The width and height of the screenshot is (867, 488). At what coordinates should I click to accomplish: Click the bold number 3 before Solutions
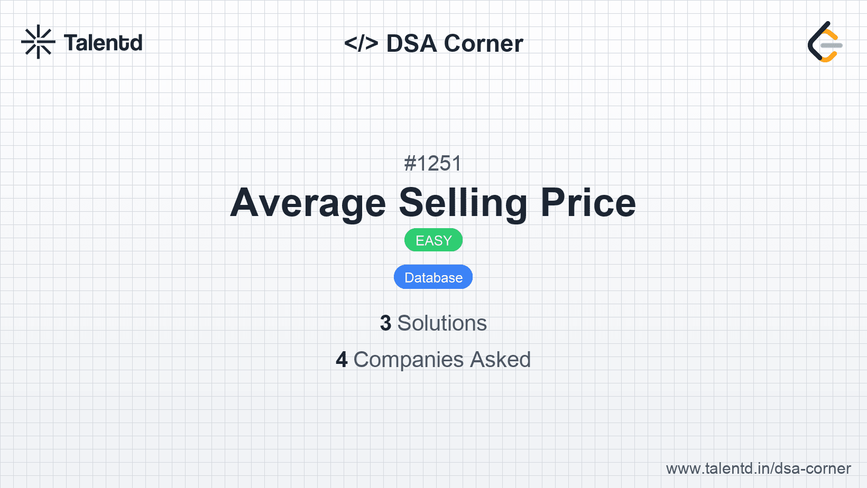pos(385,323)
